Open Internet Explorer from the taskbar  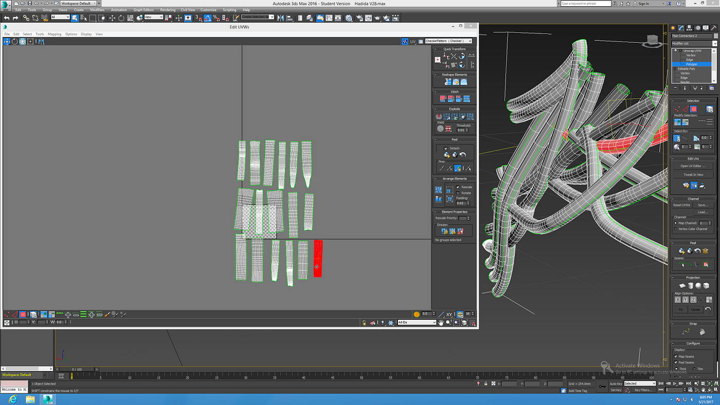click(12, 399)
